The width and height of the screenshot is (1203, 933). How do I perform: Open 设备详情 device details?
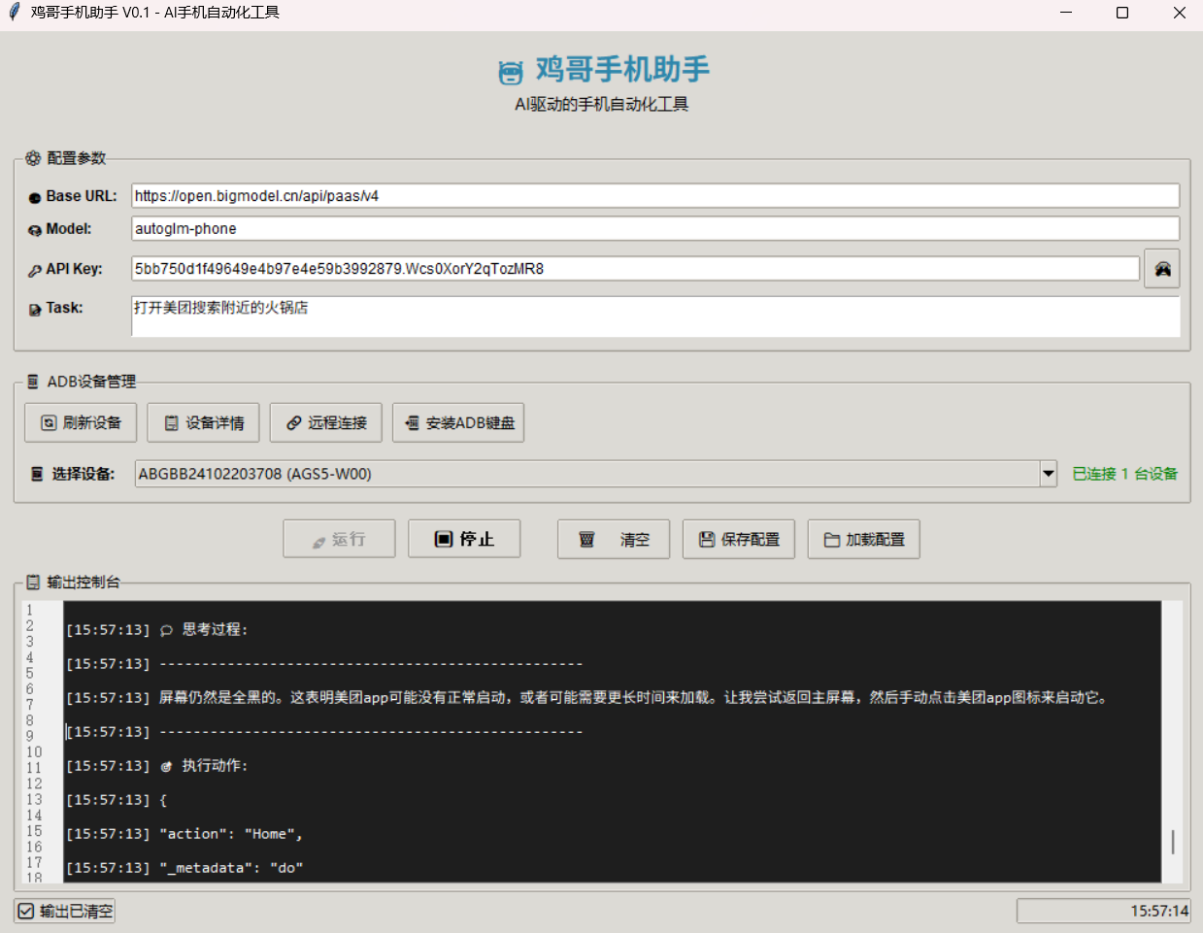203,423
